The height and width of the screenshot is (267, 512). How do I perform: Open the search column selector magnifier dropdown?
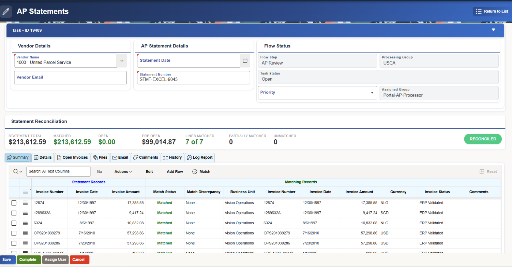pos(18,171)
